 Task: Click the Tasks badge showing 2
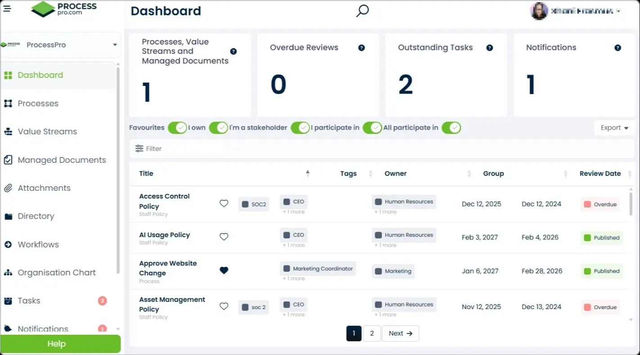(102, 301)
